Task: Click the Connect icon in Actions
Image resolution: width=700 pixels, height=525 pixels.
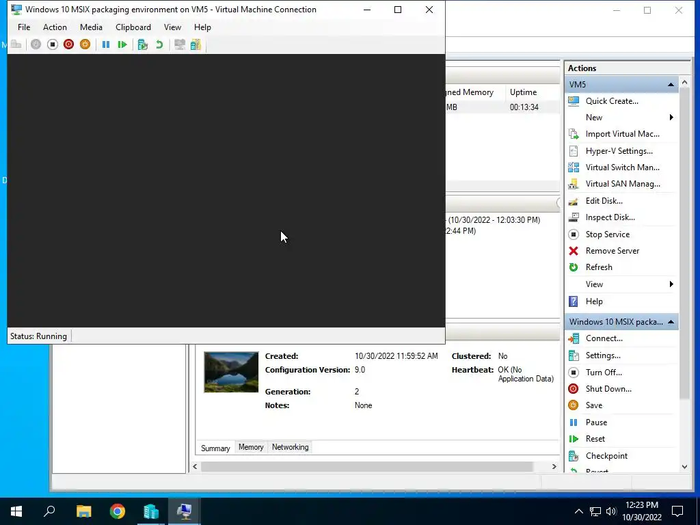Action: pyautogui.click(x=574, y=339)
